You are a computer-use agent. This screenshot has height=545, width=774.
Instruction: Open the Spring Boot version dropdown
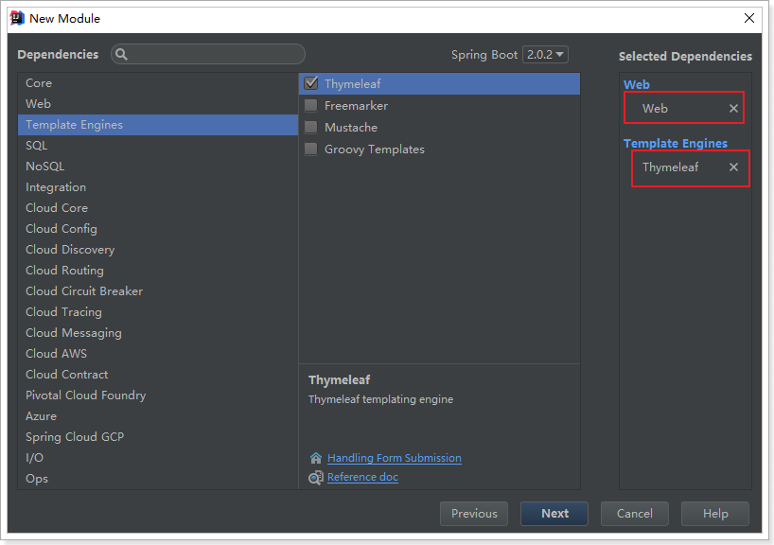[547, 55]
